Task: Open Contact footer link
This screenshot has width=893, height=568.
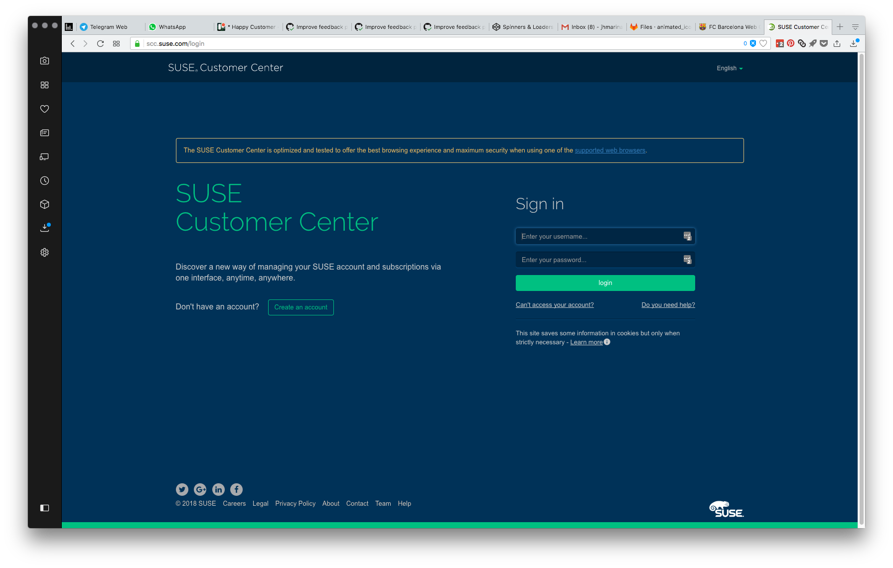Action: [357, 504]
